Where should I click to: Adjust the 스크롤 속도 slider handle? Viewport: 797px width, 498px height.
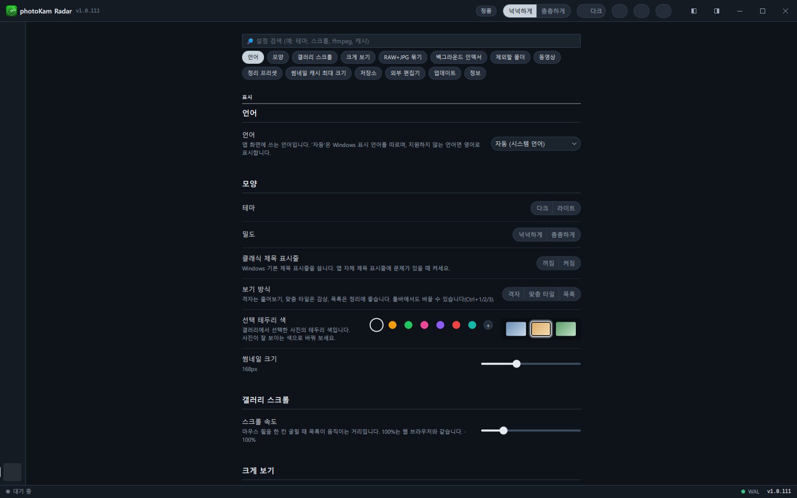coord(504,431)
